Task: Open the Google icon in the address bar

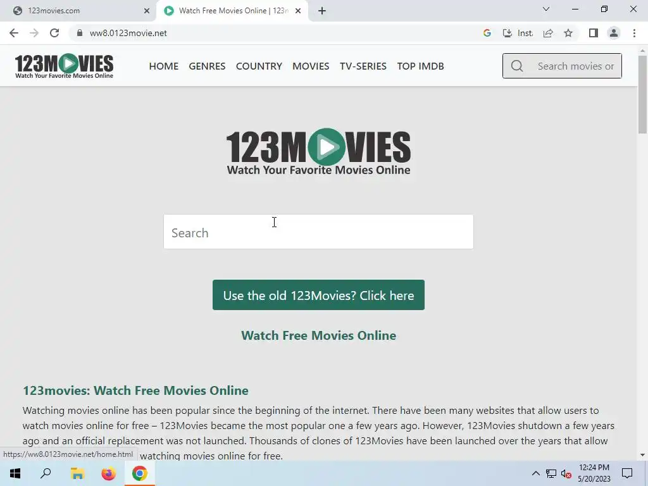Action: [487, 33]
